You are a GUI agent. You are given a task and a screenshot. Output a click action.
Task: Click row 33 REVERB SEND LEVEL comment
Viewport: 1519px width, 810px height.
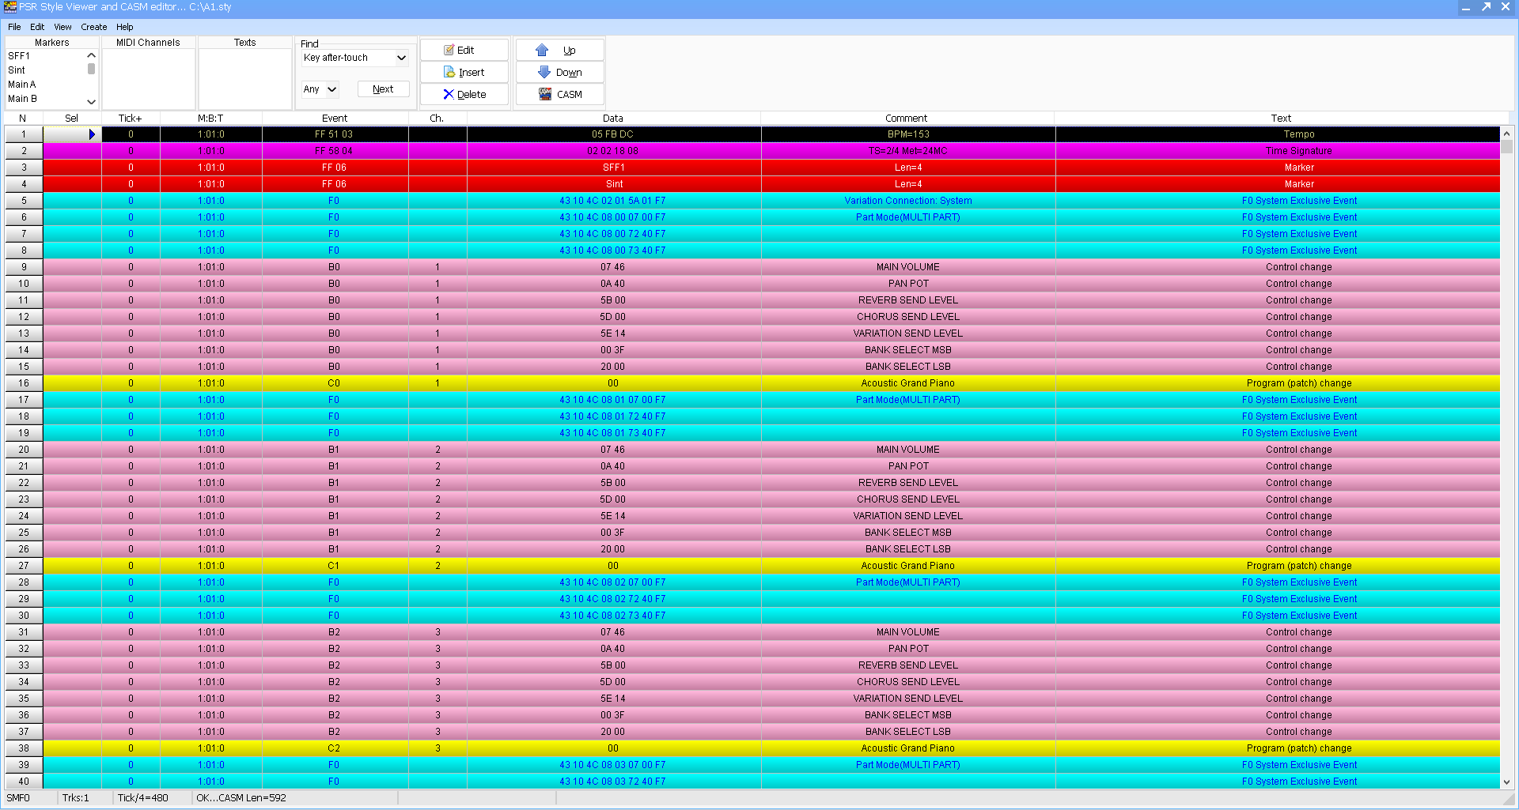pyautogui.click(x=908, y=665)
